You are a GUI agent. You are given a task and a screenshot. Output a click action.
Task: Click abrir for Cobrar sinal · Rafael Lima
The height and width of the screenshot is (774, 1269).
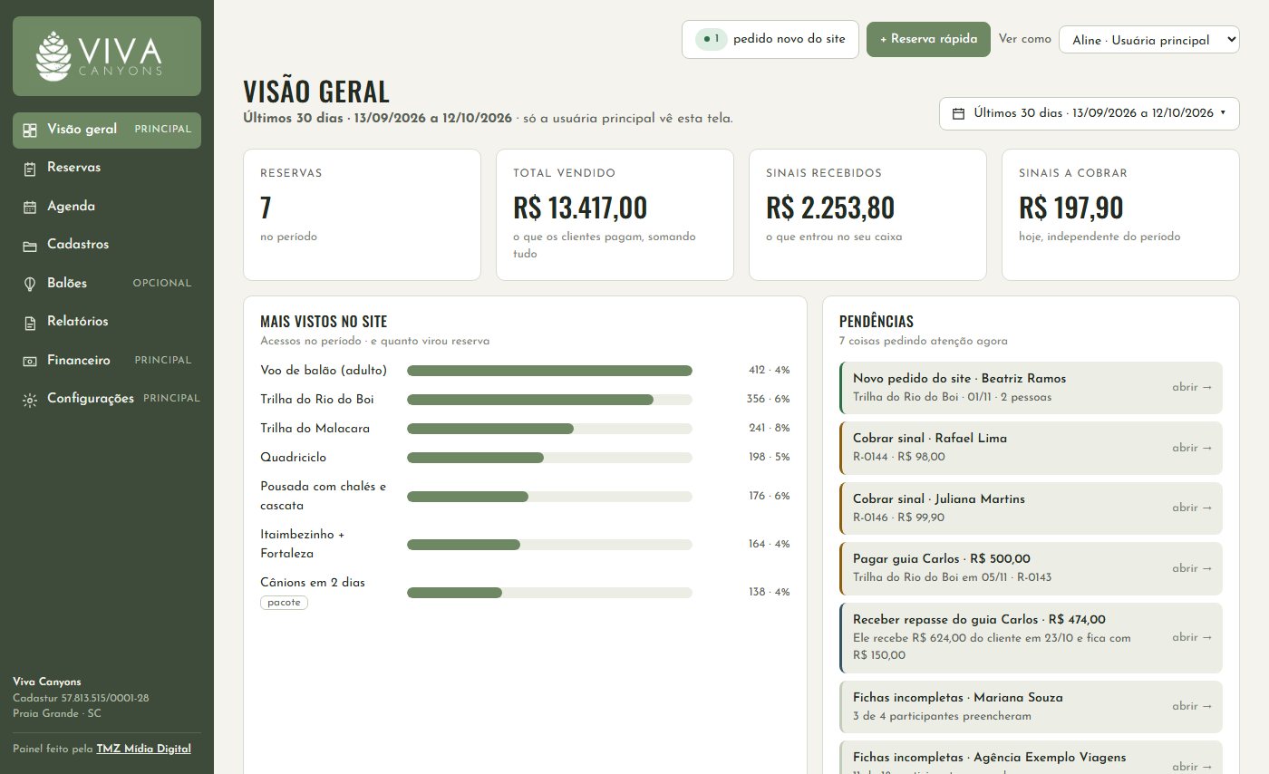(x=1192, y=448)
